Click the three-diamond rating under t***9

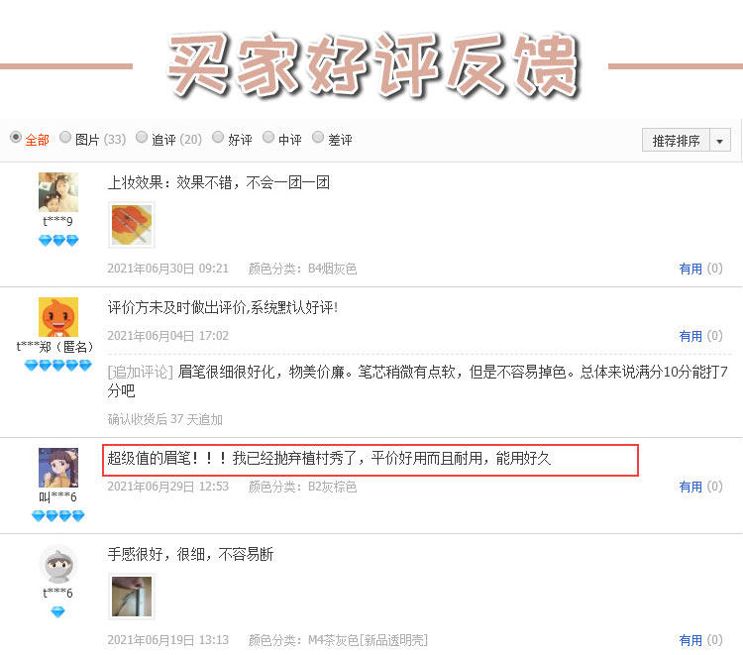click(58, 240)
